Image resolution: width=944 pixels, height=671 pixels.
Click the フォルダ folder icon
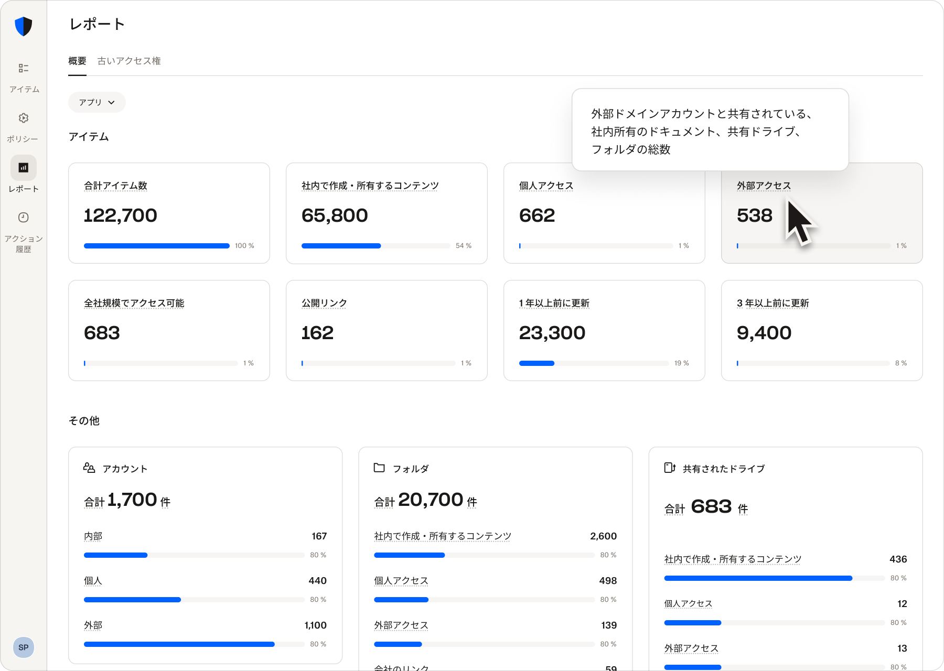coord(379,468)
